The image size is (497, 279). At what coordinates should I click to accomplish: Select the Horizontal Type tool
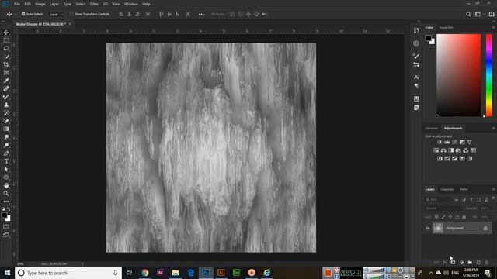click(x=6, y=161)
